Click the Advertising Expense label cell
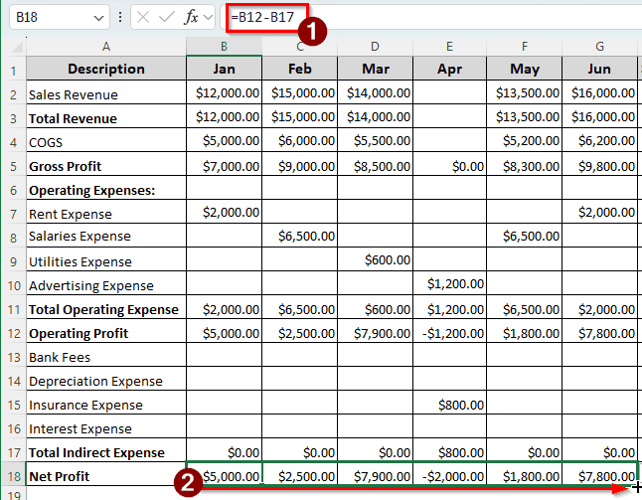 click(106, 283)
